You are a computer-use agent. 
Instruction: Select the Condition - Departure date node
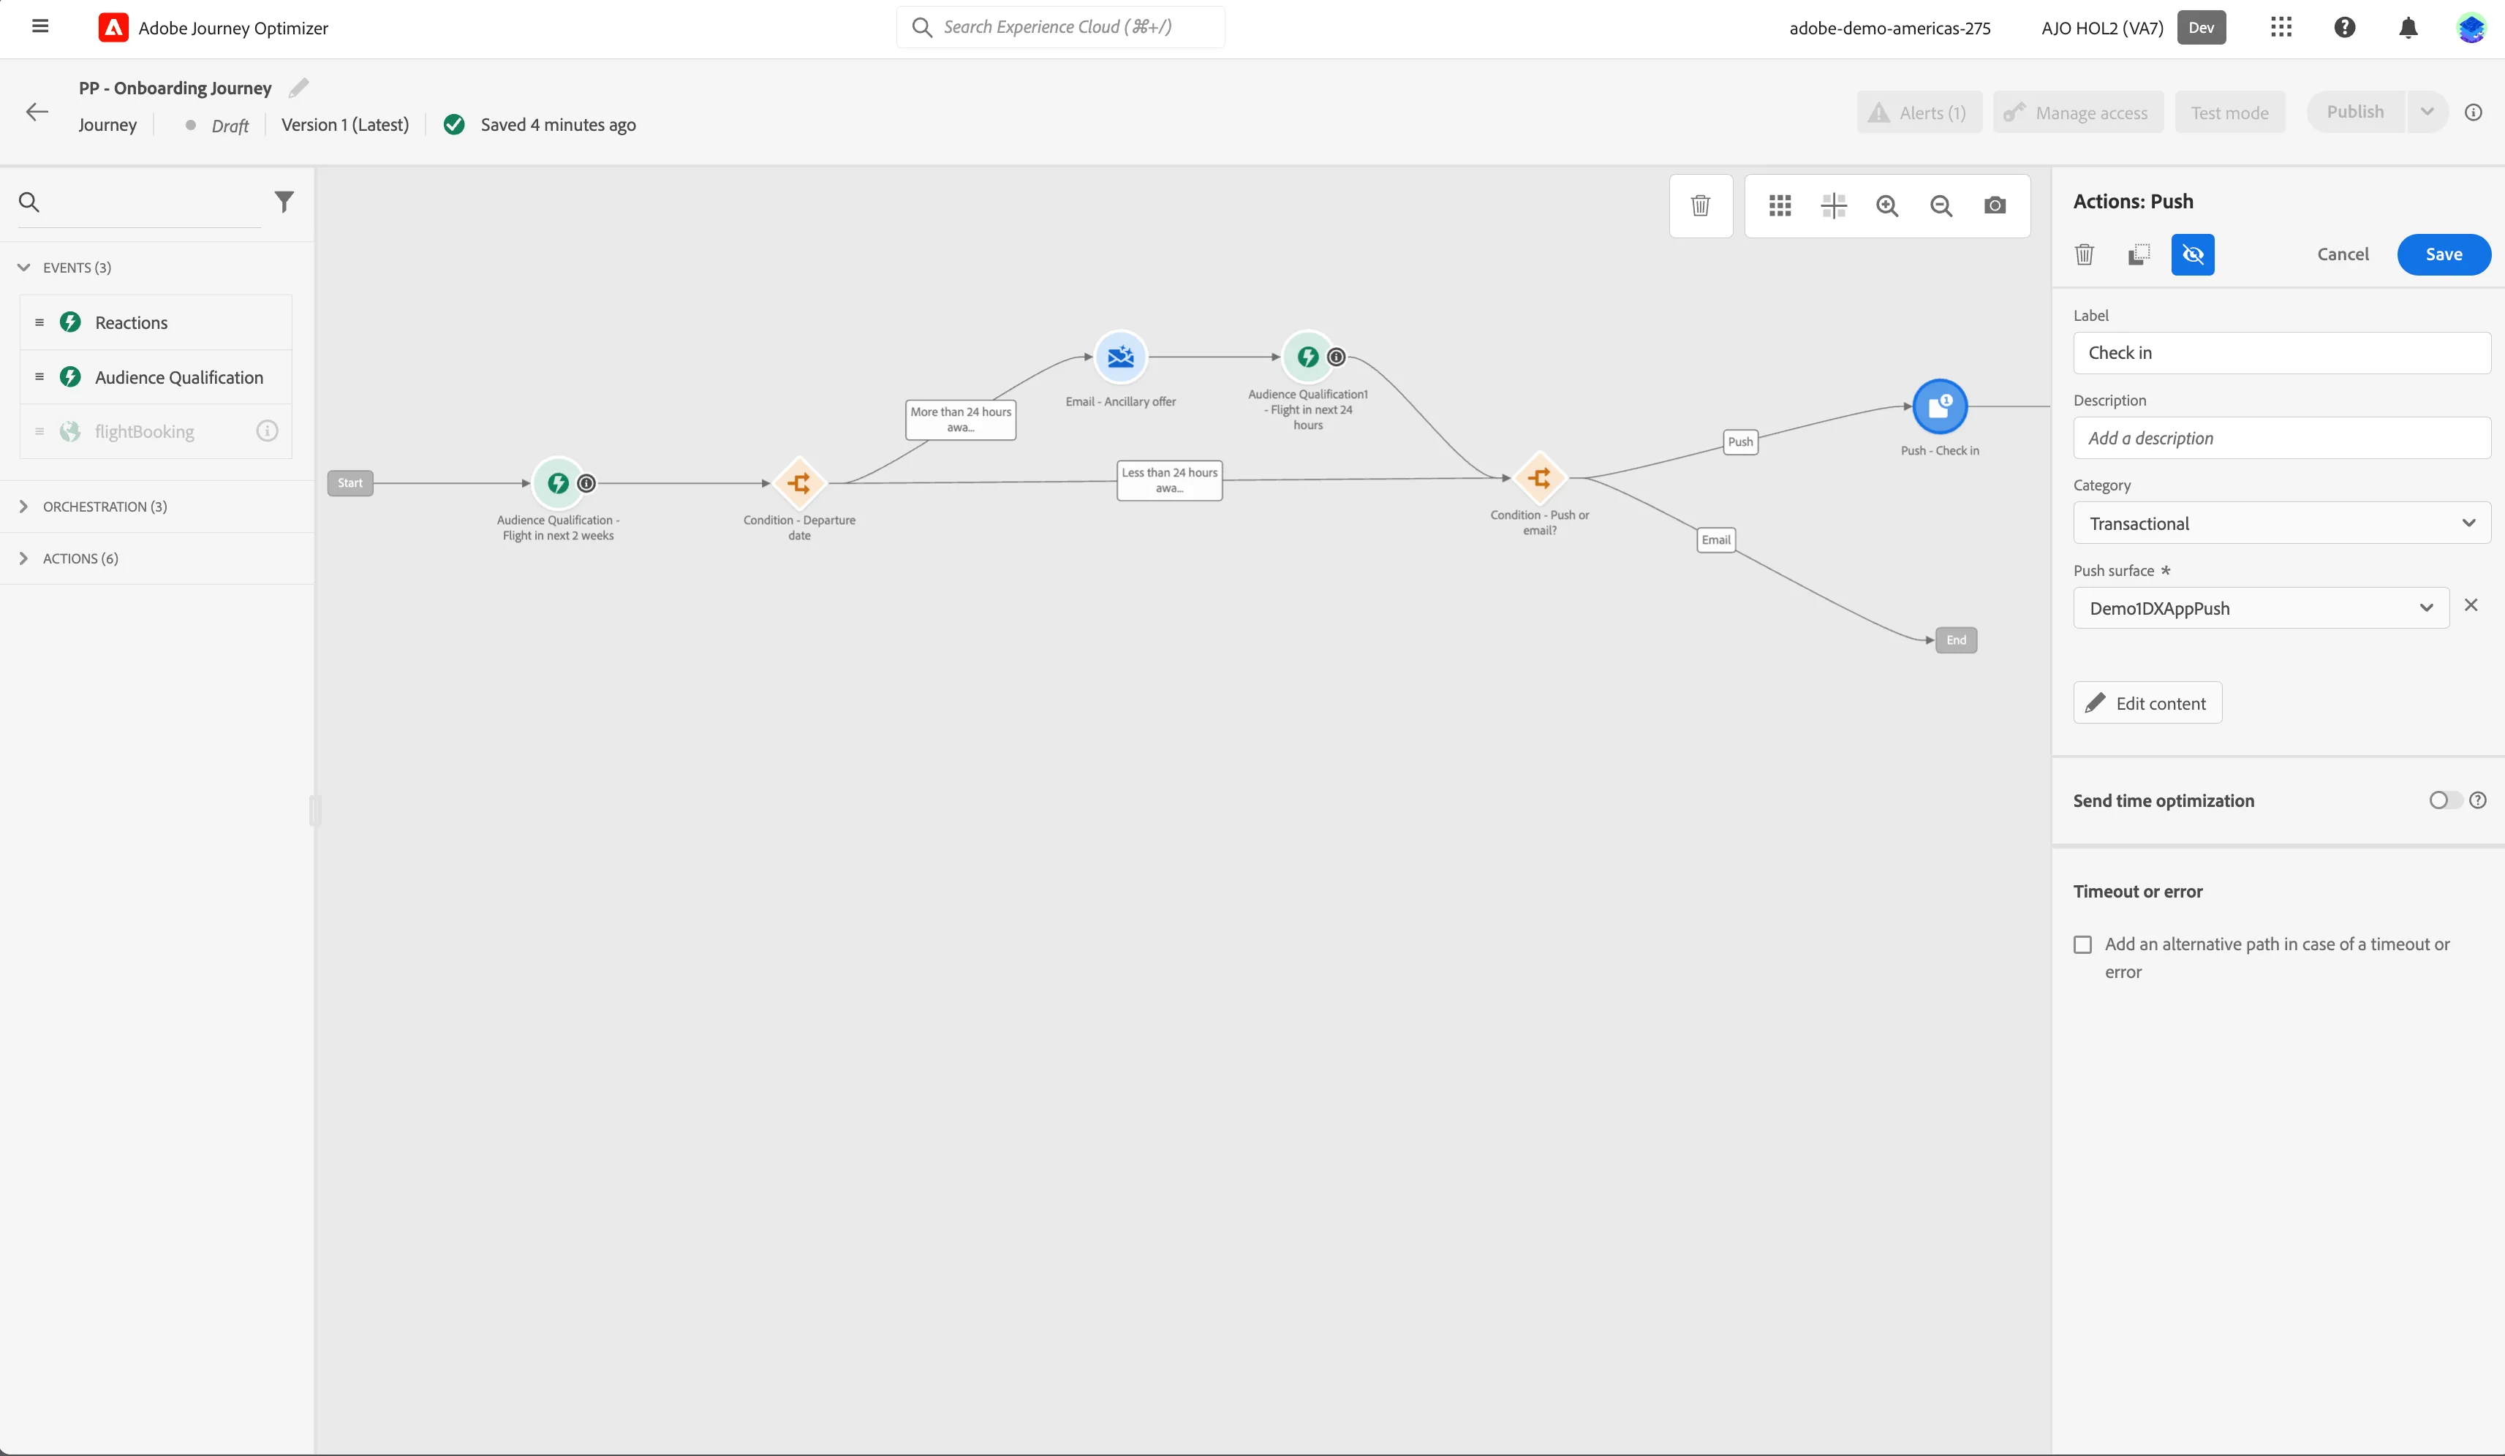coord(799,483)
